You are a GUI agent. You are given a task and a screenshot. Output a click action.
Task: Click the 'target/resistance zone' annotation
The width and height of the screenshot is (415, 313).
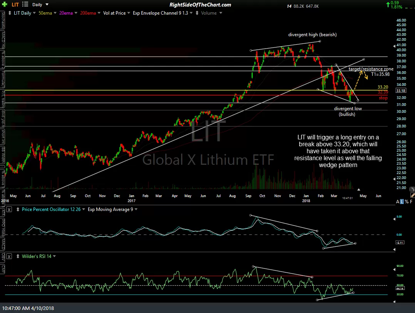371,69
